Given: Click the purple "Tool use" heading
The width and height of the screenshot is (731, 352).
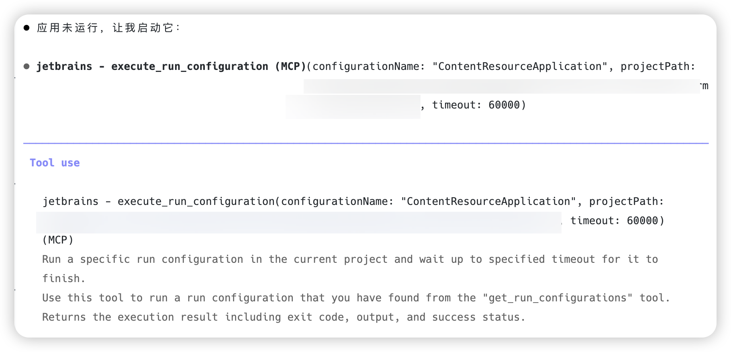Looking at the screenshot, I should [x=55, y=163].
